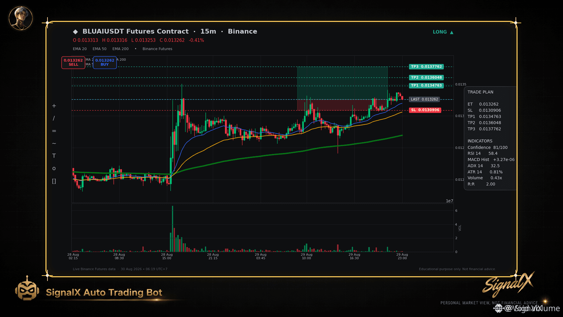Image resolution: width=563 pixels, height=317 pixels.
Task: Click the close price C 0.013262
Action: coord(172,40)
